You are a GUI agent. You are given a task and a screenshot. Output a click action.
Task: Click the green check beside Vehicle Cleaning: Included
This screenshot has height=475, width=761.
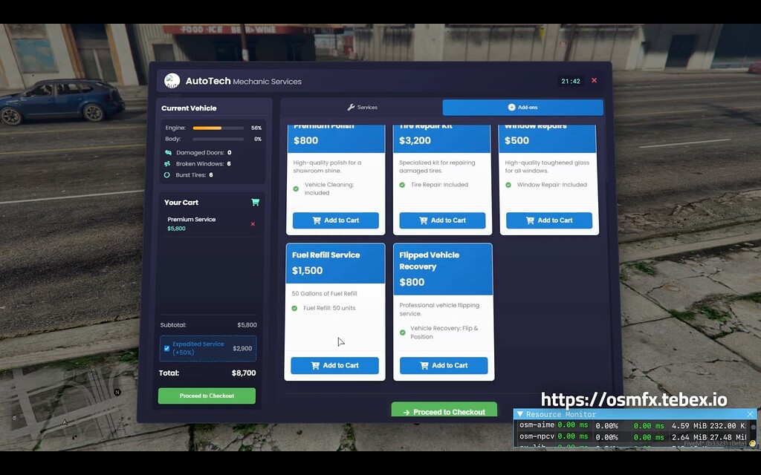295,189
